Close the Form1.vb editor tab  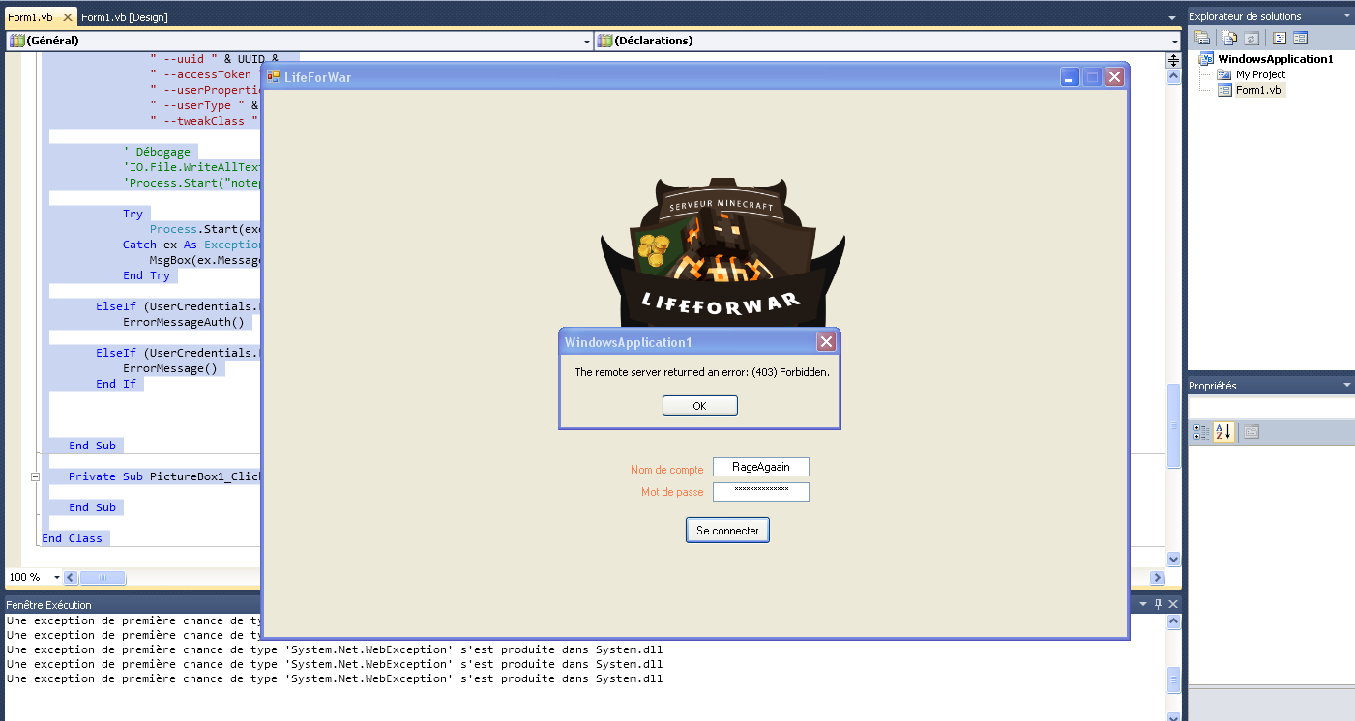(68, 17)
